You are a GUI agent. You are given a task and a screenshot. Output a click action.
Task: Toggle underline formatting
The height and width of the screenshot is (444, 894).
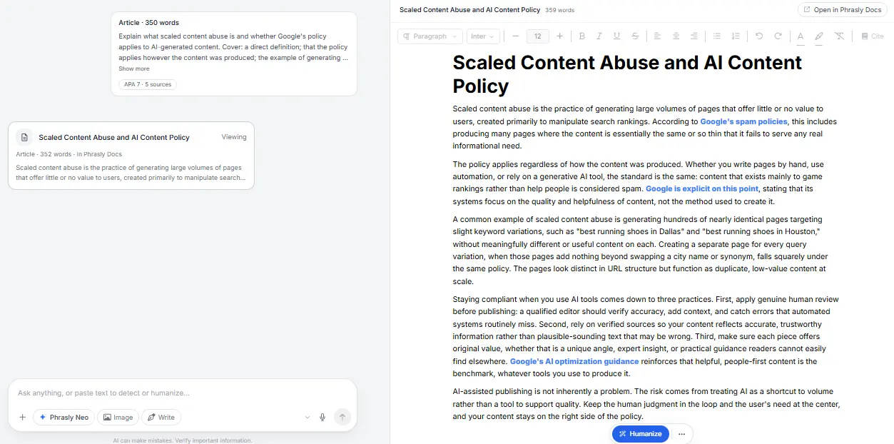616,36
